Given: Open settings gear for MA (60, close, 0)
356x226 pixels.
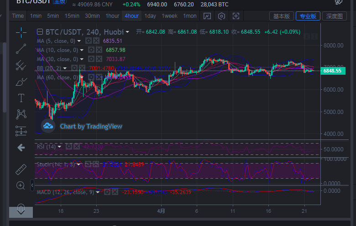Looking at the screenshot, I should (x=91, y=77).
